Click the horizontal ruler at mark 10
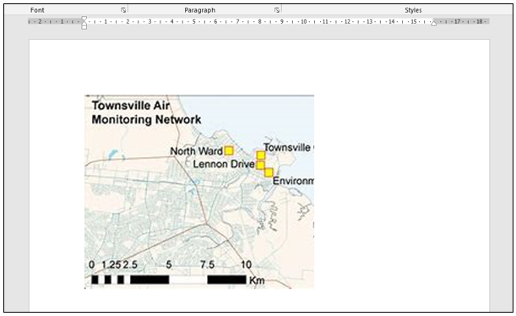Screen dimensions: 516x316 point(303,21)
